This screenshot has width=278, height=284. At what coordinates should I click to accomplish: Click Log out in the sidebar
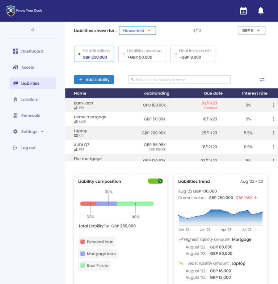click(x=28, y=148)
